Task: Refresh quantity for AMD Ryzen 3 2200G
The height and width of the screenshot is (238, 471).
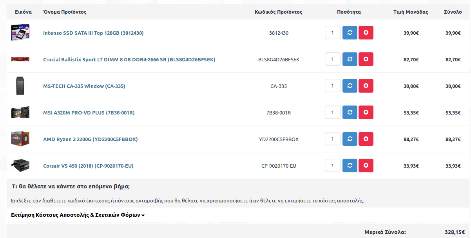Action: pyautogui.click(x=350, y=139)
